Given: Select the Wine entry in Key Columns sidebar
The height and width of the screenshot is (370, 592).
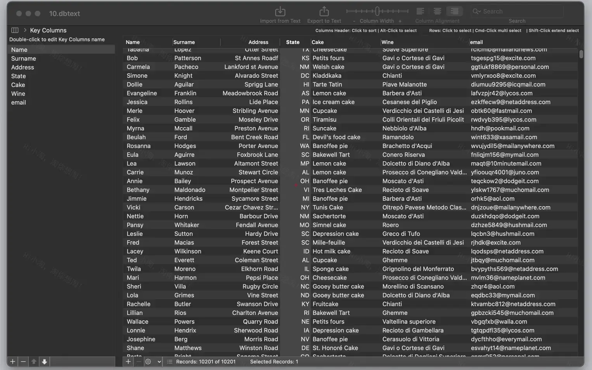Looking at the screenshot, I should (x=18, y=93).
